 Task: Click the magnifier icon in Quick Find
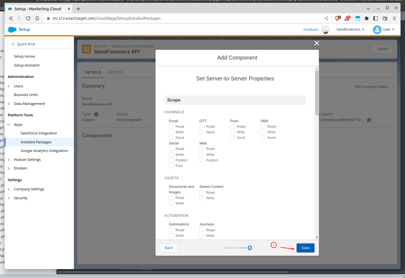[13, 44]
